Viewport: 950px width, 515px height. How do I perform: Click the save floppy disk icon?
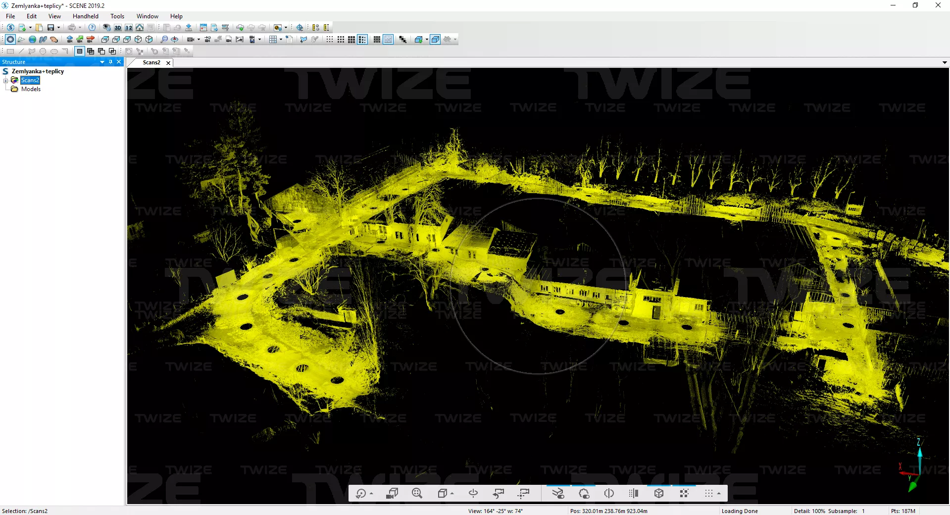pyautogui.click(x=50, y=28)
